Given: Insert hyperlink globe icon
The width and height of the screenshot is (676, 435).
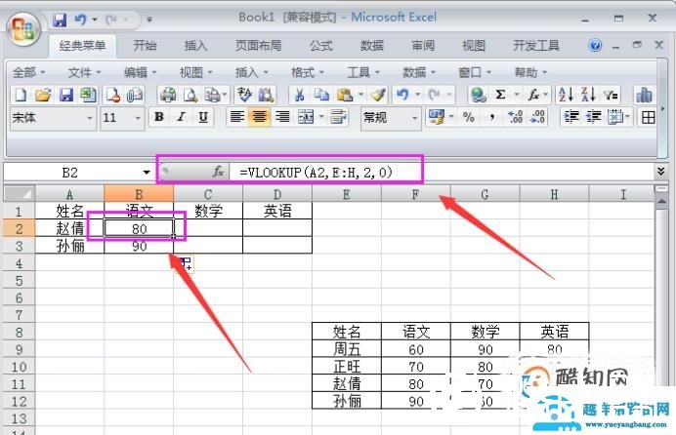Looking at the screenshot, I should [478, 95].
